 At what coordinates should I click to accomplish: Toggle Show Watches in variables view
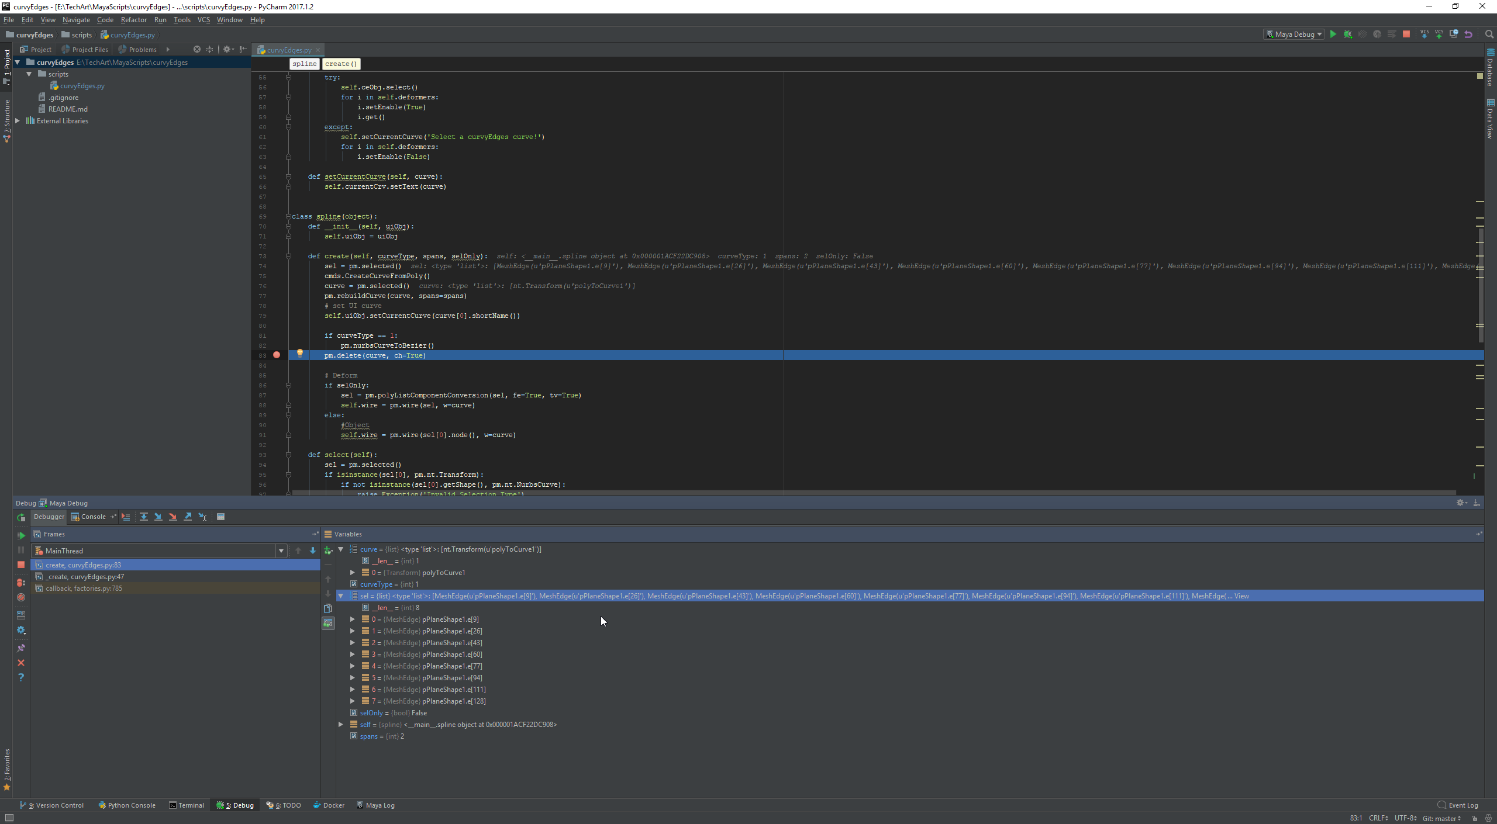point(328,624)
